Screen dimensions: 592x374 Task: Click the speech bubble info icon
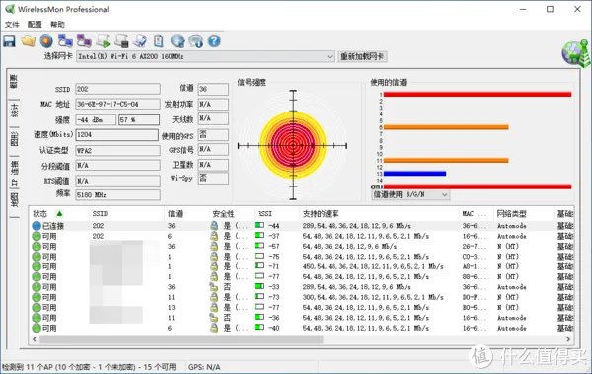coord(196,40)
